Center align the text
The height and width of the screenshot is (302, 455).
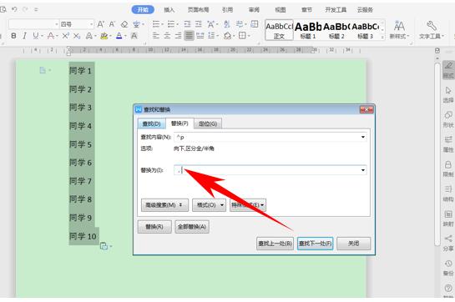tap(167, 36)
